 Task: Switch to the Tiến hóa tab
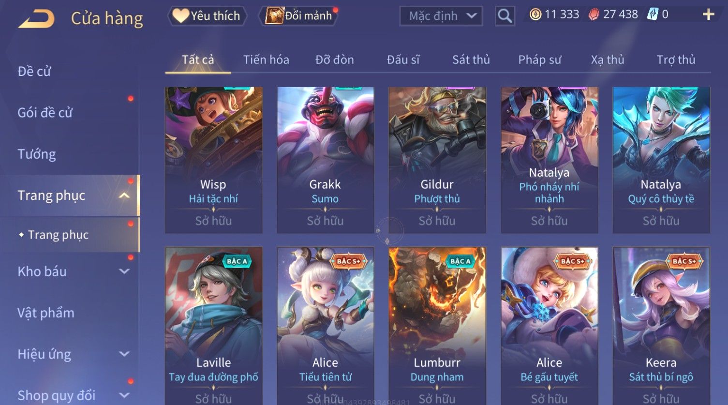266,60
